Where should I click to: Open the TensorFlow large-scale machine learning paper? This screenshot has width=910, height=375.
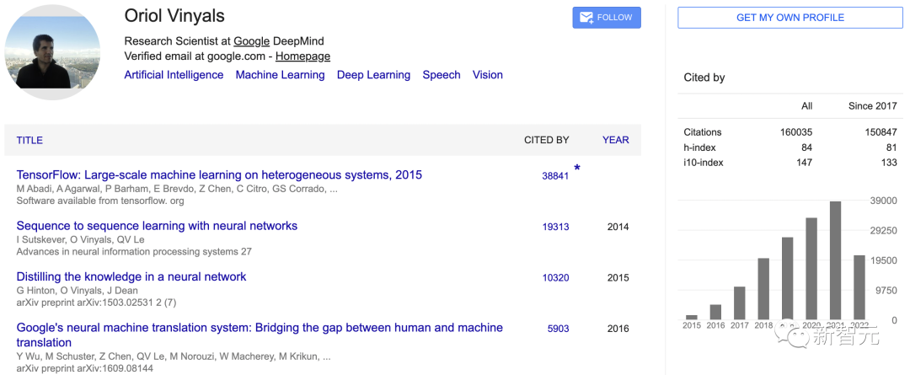(x=219, y=175)
